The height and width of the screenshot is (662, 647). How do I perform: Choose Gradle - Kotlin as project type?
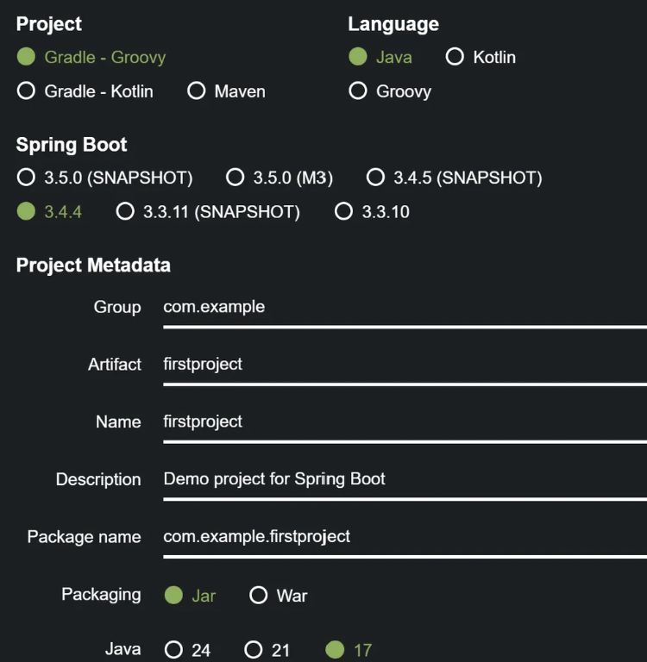(27, 91)
